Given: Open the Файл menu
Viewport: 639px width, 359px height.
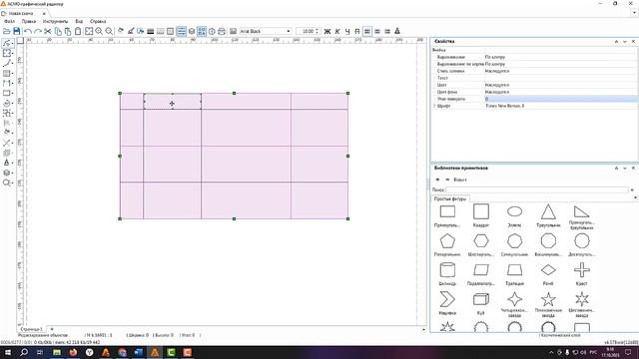Looking at the screenshot, I should tap(9, 21).
